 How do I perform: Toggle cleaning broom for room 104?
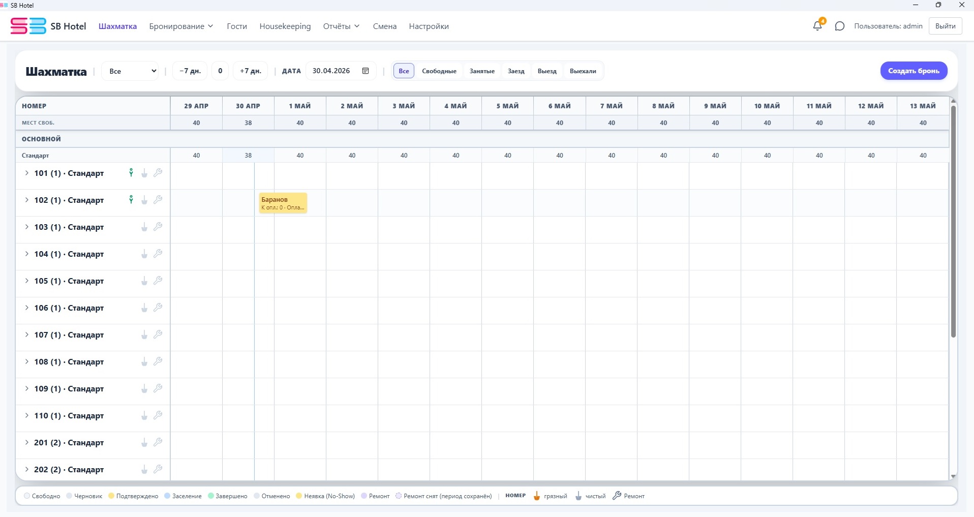coord(144,254)
